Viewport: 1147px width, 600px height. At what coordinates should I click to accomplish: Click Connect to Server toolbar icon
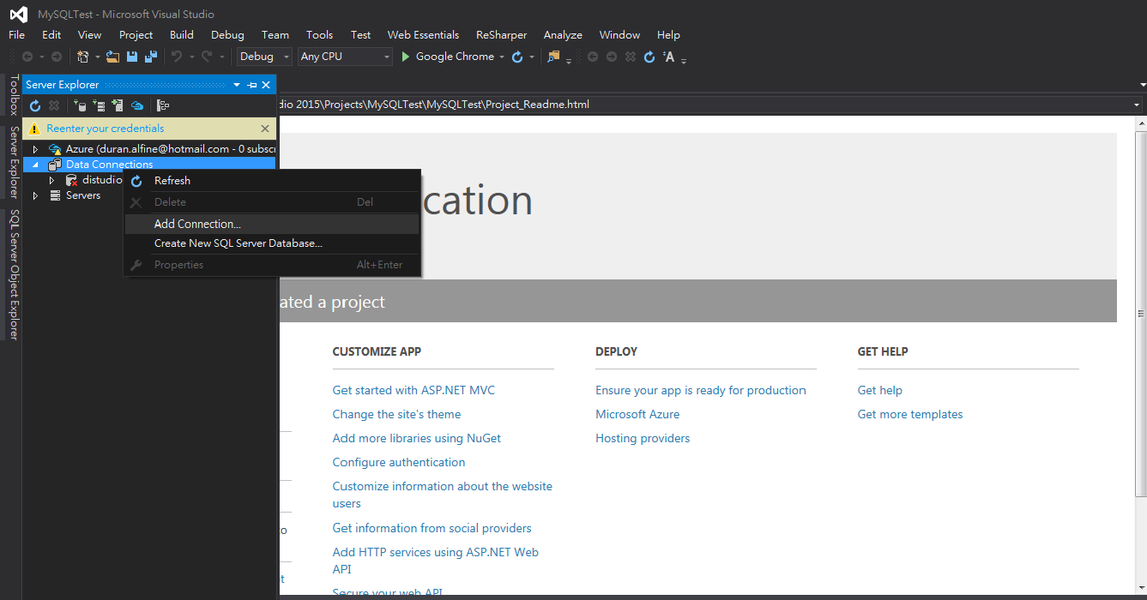(x=98, y=105)
